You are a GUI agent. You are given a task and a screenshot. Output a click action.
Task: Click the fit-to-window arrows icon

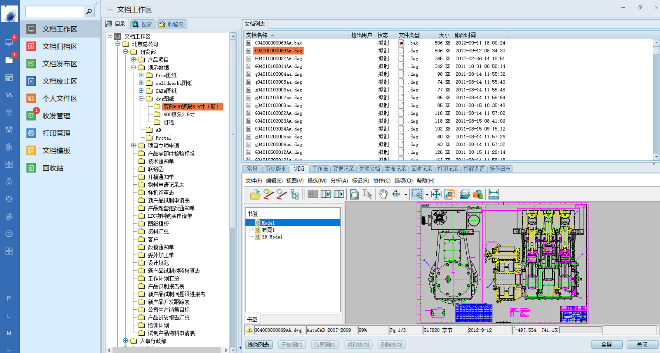click(436, 194)
